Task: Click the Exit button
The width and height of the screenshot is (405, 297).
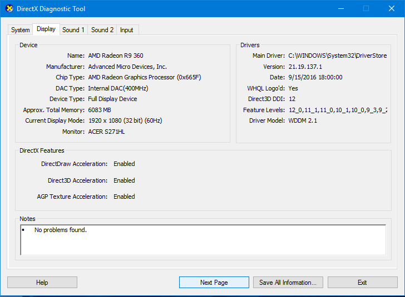Action: 362,283
